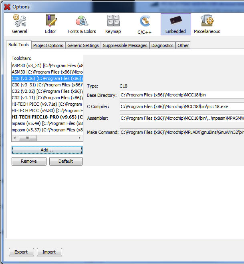Select HI-TECH PICC (v9.80) toolchain
244x264 pixels.
(47, 111)
